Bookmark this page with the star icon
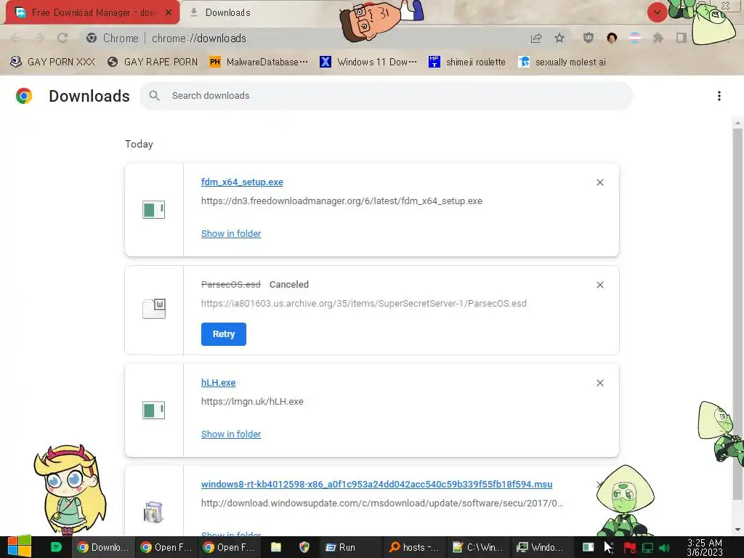This screenshot has width=744, height=558. pos(559,38)
